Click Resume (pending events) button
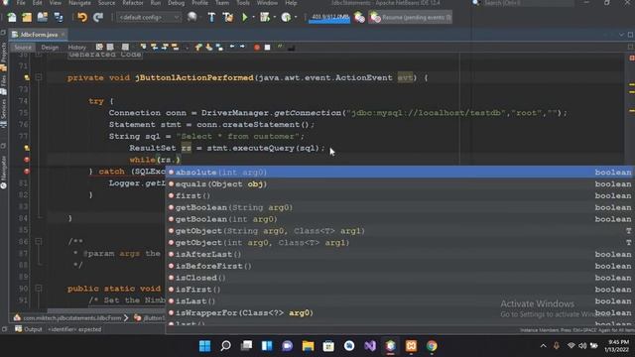The image size is (635, 357). tap(411, 18)
